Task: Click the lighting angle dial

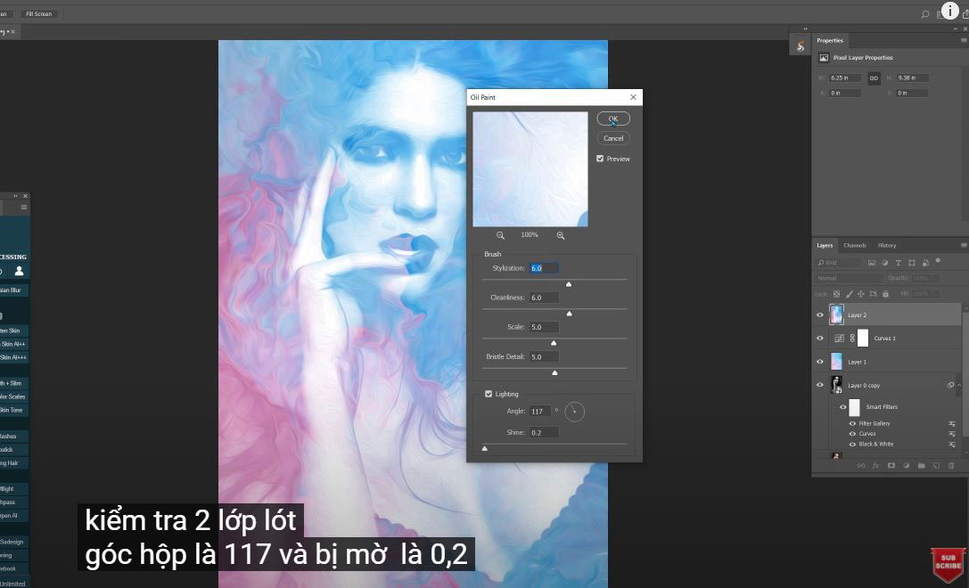Action: tap(574, 412)
